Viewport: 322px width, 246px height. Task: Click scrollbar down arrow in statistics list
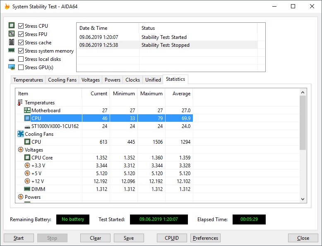tap(303, 199)
